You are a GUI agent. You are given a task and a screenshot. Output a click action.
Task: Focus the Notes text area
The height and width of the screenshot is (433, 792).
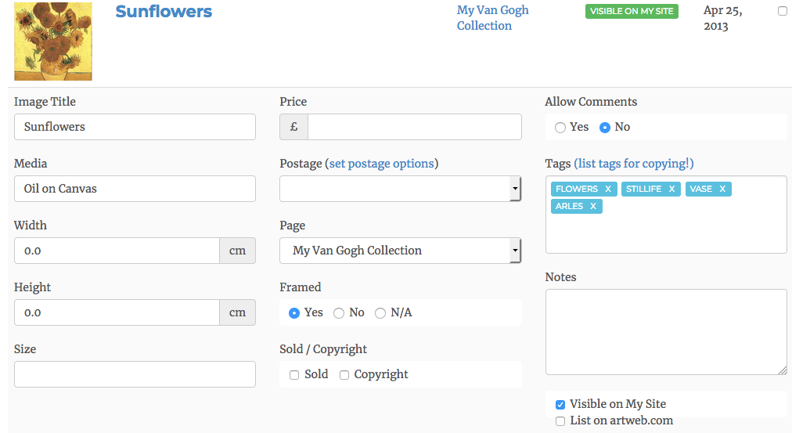(666, 332)
